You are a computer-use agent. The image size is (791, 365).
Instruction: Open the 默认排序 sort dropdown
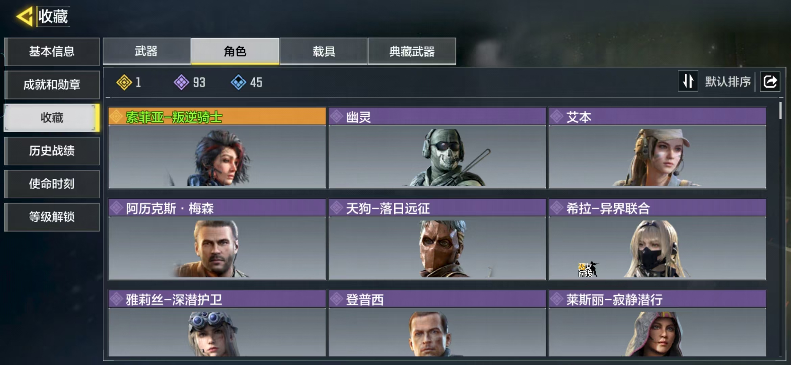coord(727,81)
